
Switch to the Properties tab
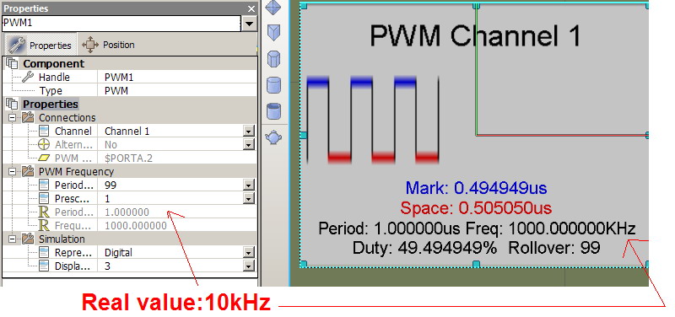click(40, 45)
